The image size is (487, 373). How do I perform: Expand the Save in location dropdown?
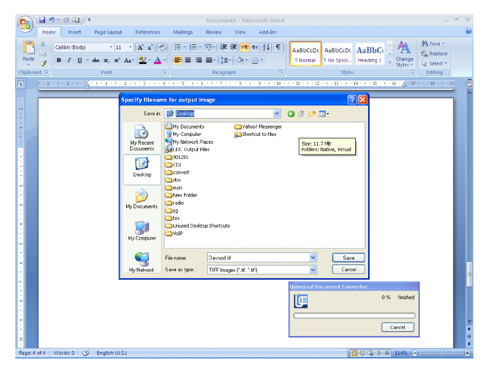[276, 114]
